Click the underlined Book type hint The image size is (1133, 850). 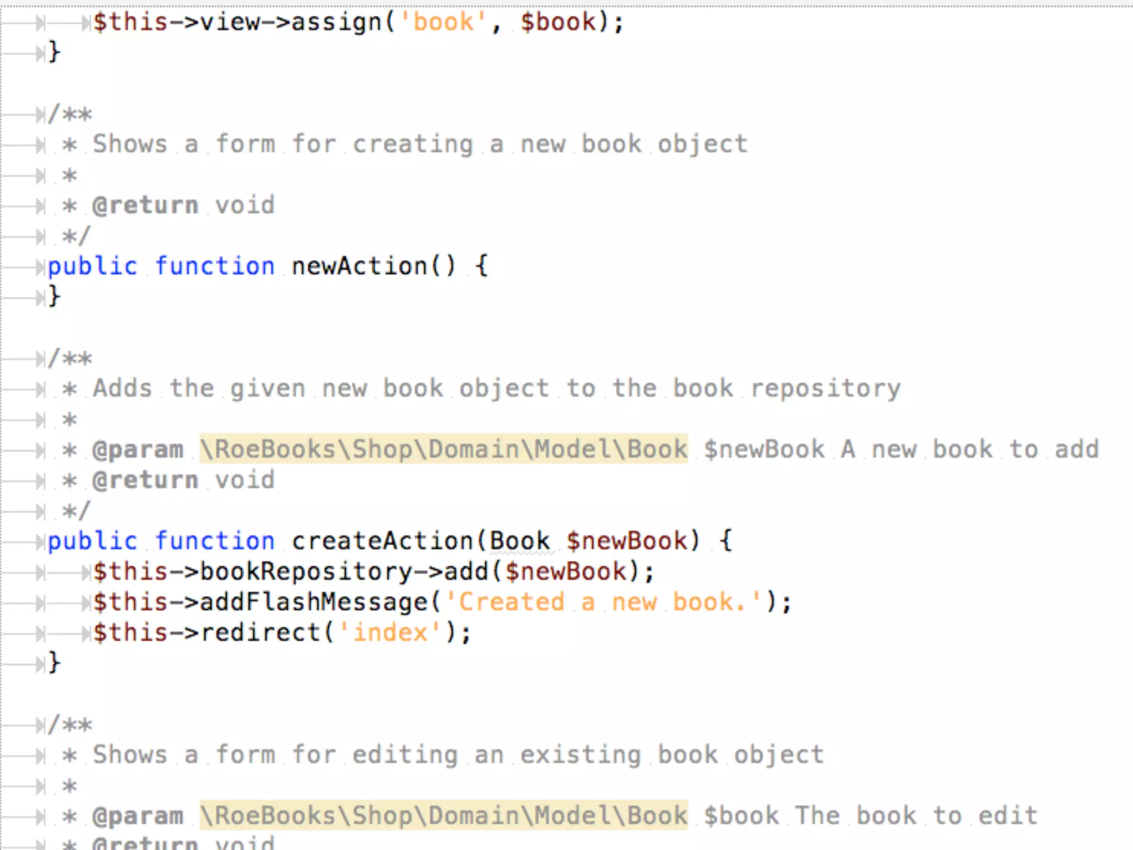click(x=520, y=541)
